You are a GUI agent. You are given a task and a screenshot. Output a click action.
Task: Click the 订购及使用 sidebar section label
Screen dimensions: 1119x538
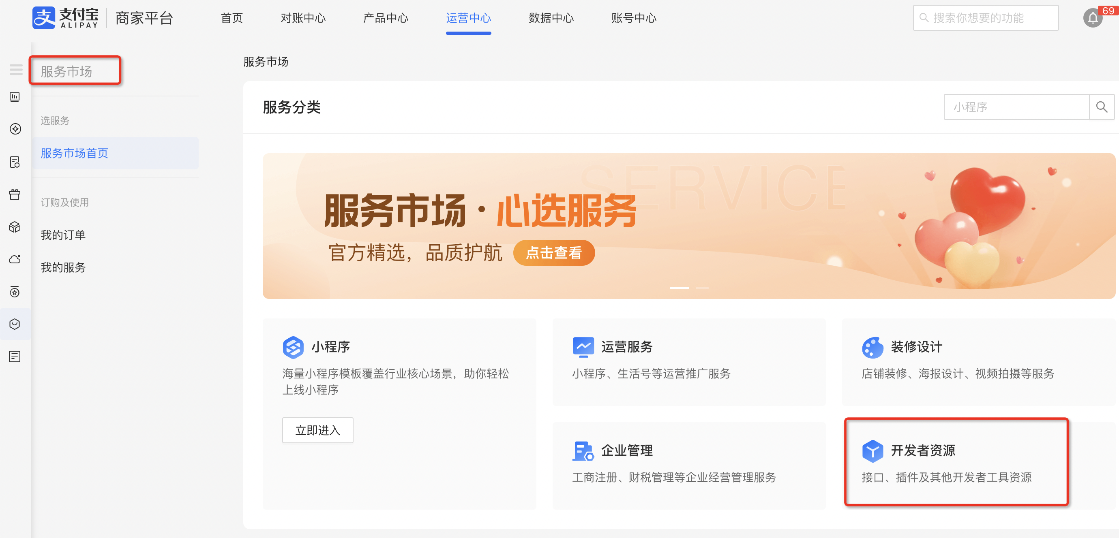[x=65, y=202]
